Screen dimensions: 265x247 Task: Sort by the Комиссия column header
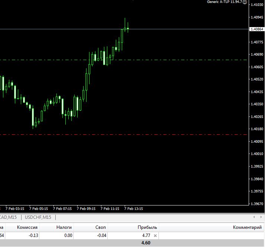click(27, 227)
